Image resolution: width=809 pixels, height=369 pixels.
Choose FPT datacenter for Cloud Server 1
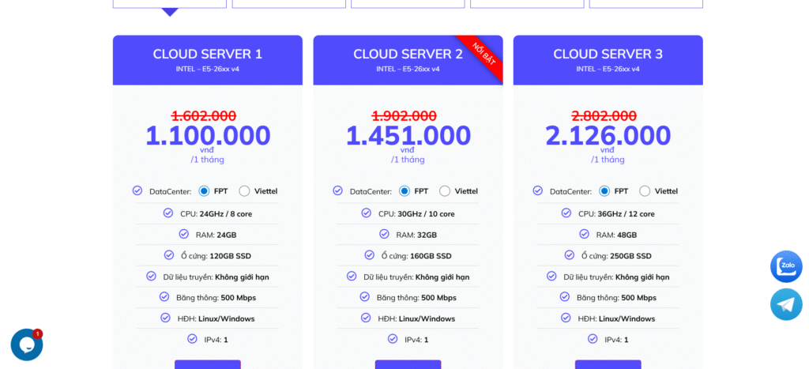coord(204,191)
